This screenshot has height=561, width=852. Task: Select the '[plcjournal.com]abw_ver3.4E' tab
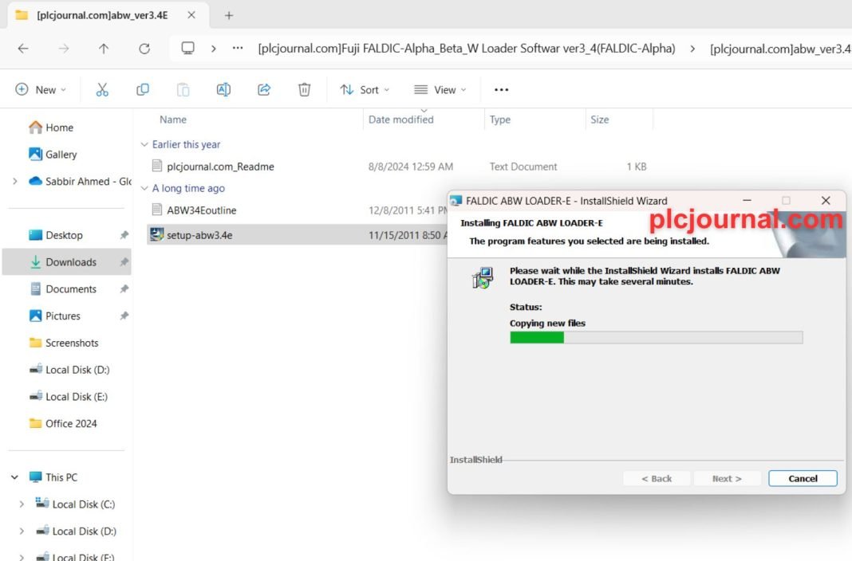coord(102,14)
